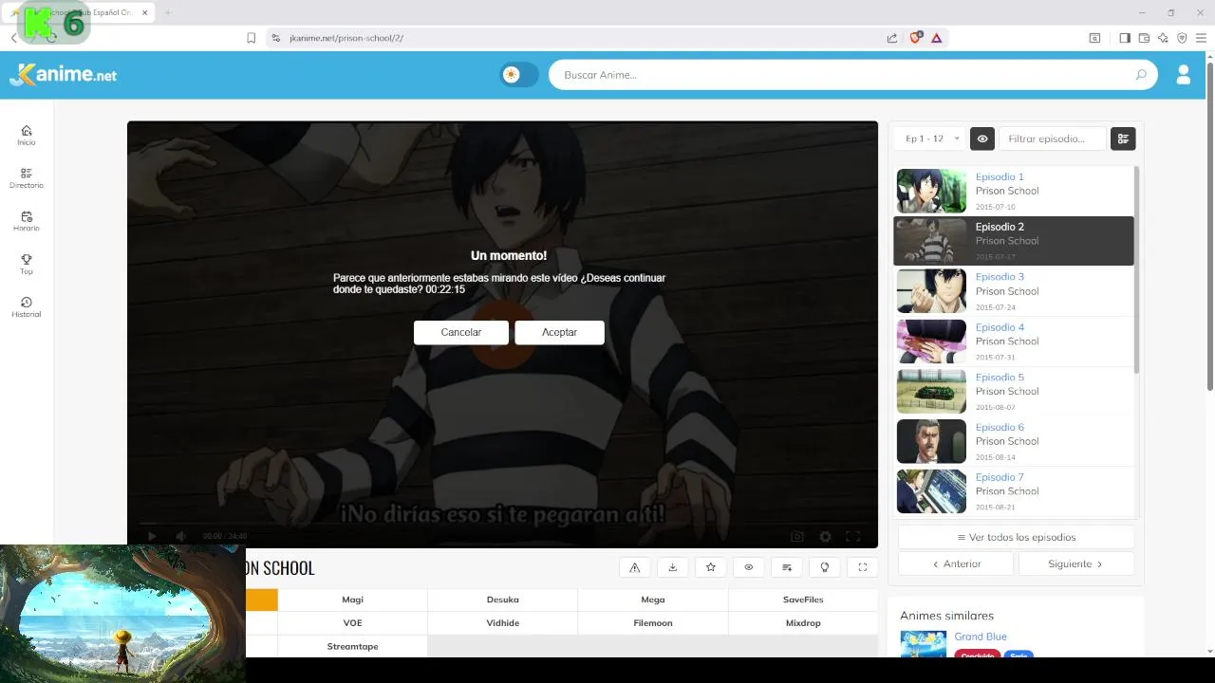Open Inicio from the left sidebar
The height and width of the screenshot is (683, 1215).
27,136
